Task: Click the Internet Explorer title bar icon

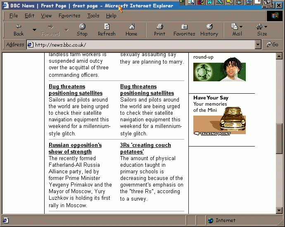Action: (6, 5)
